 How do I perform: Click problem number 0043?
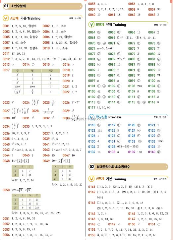point(46,150)
